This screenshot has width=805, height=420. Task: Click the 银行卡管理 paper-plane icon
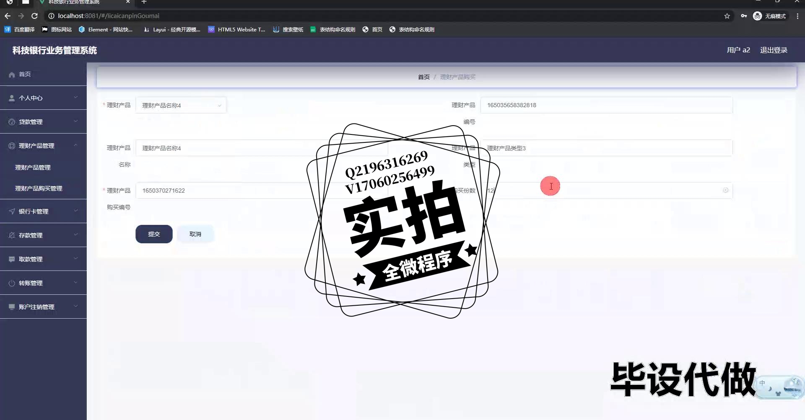click(12, 211)
